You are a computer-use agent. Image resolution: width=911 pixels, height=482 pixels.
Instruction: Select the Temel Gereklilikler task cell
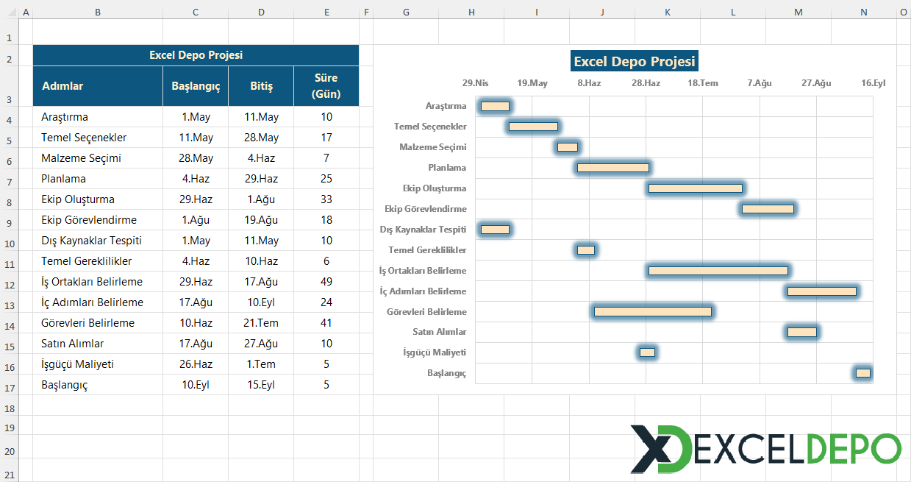click(98, 261)
